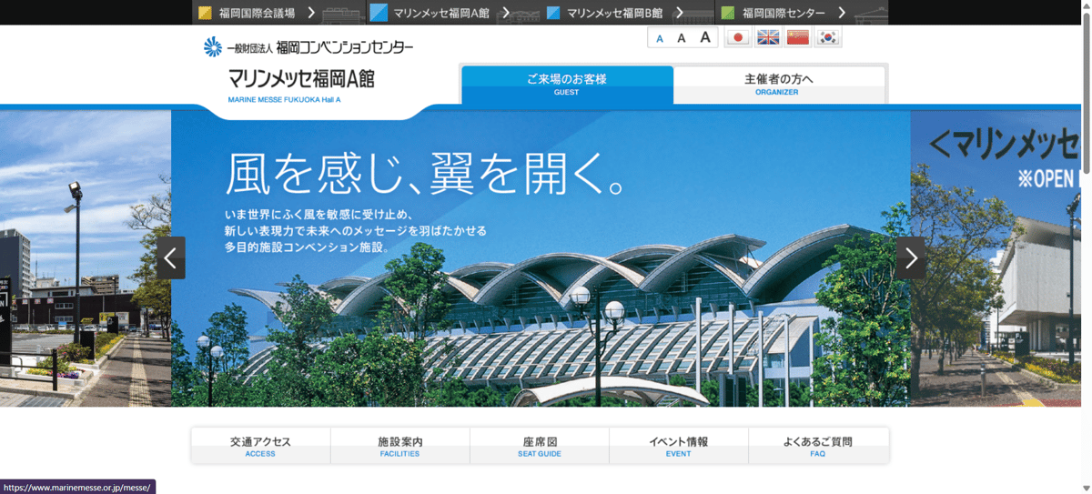Show the previous slide with left arrow
This screenshot has height=494, width=1092.
click(x=171, y=257)
